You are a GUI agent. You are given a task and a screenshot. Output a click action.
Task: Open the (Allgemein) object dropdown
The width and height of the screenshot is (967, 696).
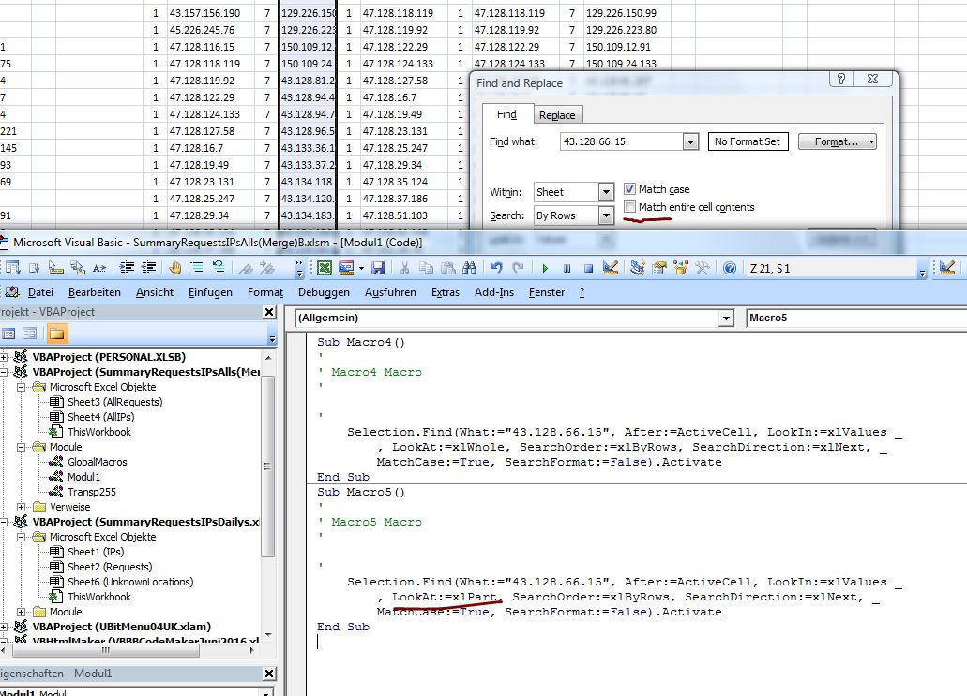[727, 318]
